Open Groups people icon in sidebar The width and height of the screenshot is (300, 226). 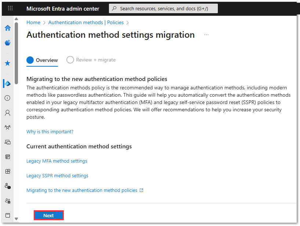click(7, 127)
